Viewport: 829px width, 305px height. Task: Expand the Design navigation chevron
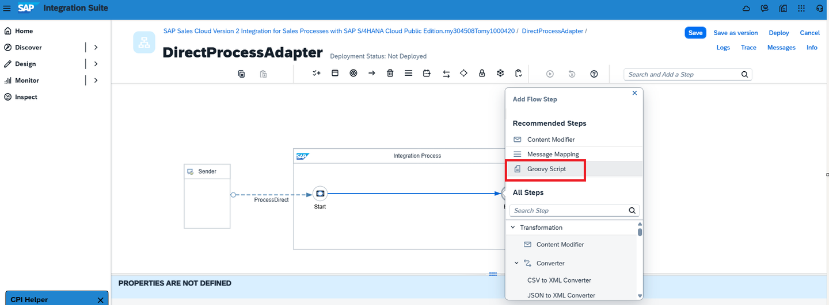coord(96,64)
